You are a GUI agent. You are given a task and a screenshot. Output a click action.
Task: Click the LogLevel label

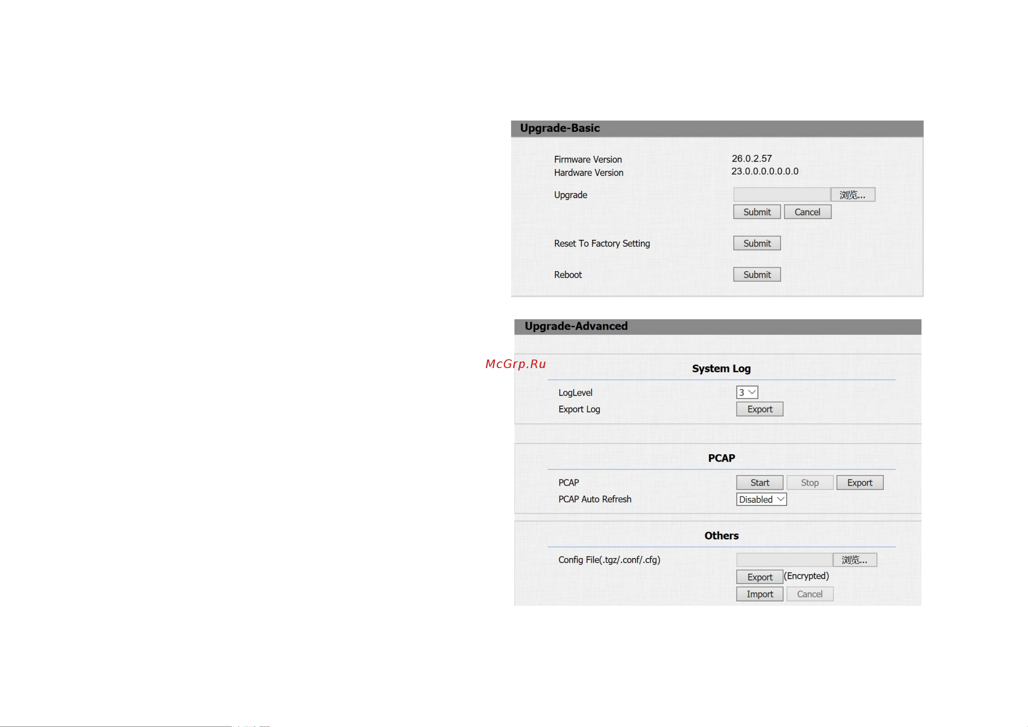click(575, 393)
